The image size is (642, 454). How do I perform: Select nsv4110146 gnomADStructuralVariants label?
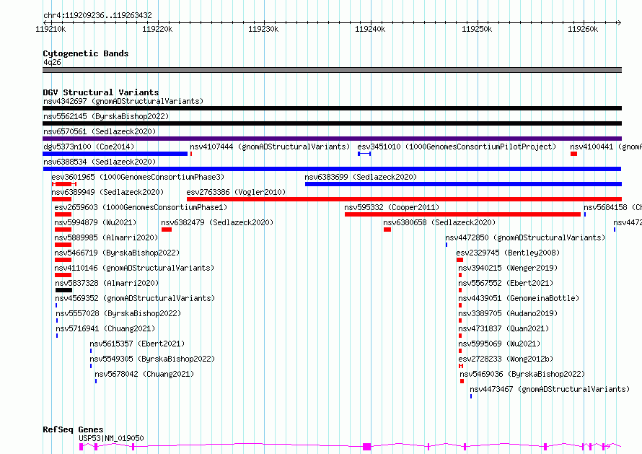(x=135, y=268)
